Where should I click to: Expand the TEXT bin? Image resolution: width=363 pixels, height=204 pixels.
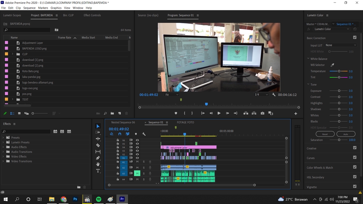[12, 99]
